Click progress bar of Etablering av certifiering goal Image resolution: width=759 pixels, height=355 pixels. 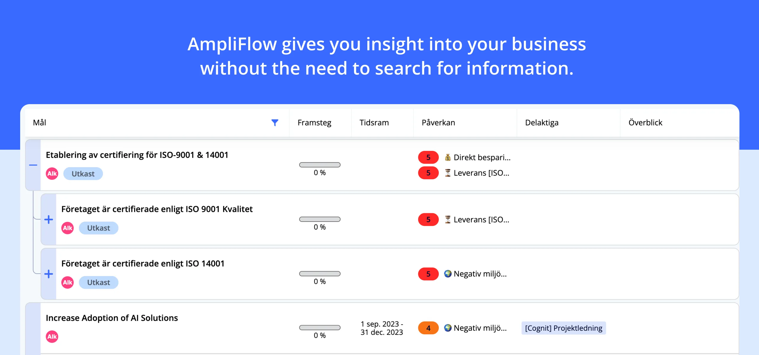click(320, 165)
